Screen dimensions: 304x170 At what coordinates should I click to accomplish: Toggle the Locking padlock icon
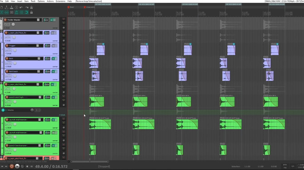31,12
